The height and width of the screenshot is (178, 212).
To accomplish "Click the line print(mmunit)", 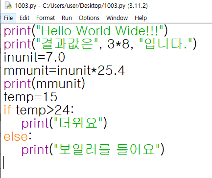I will pyautogui.click(x=45, y=84).
